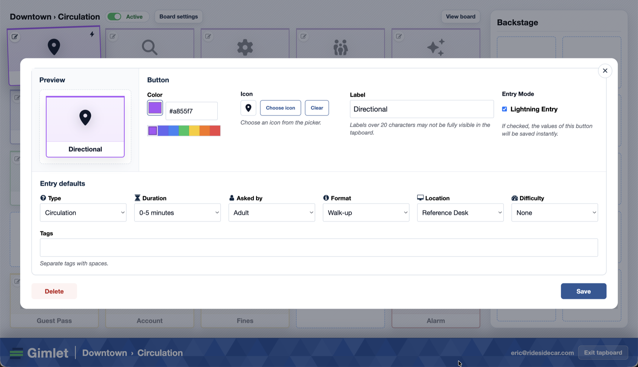Select the red palette swatch
Screen dimensions: 638x367
click(x=215, y=130)
